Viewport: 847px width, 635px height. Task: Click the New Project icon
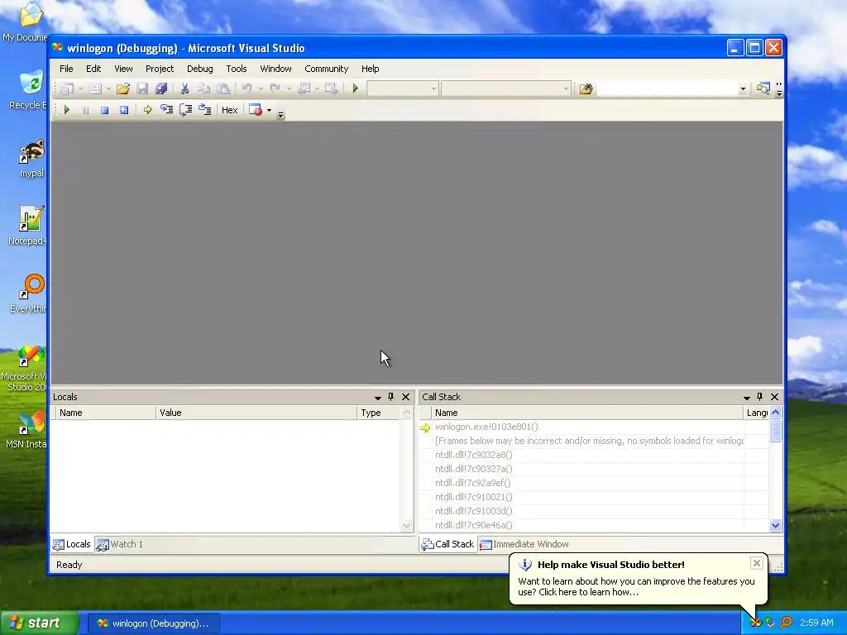[x=68, y=88]
